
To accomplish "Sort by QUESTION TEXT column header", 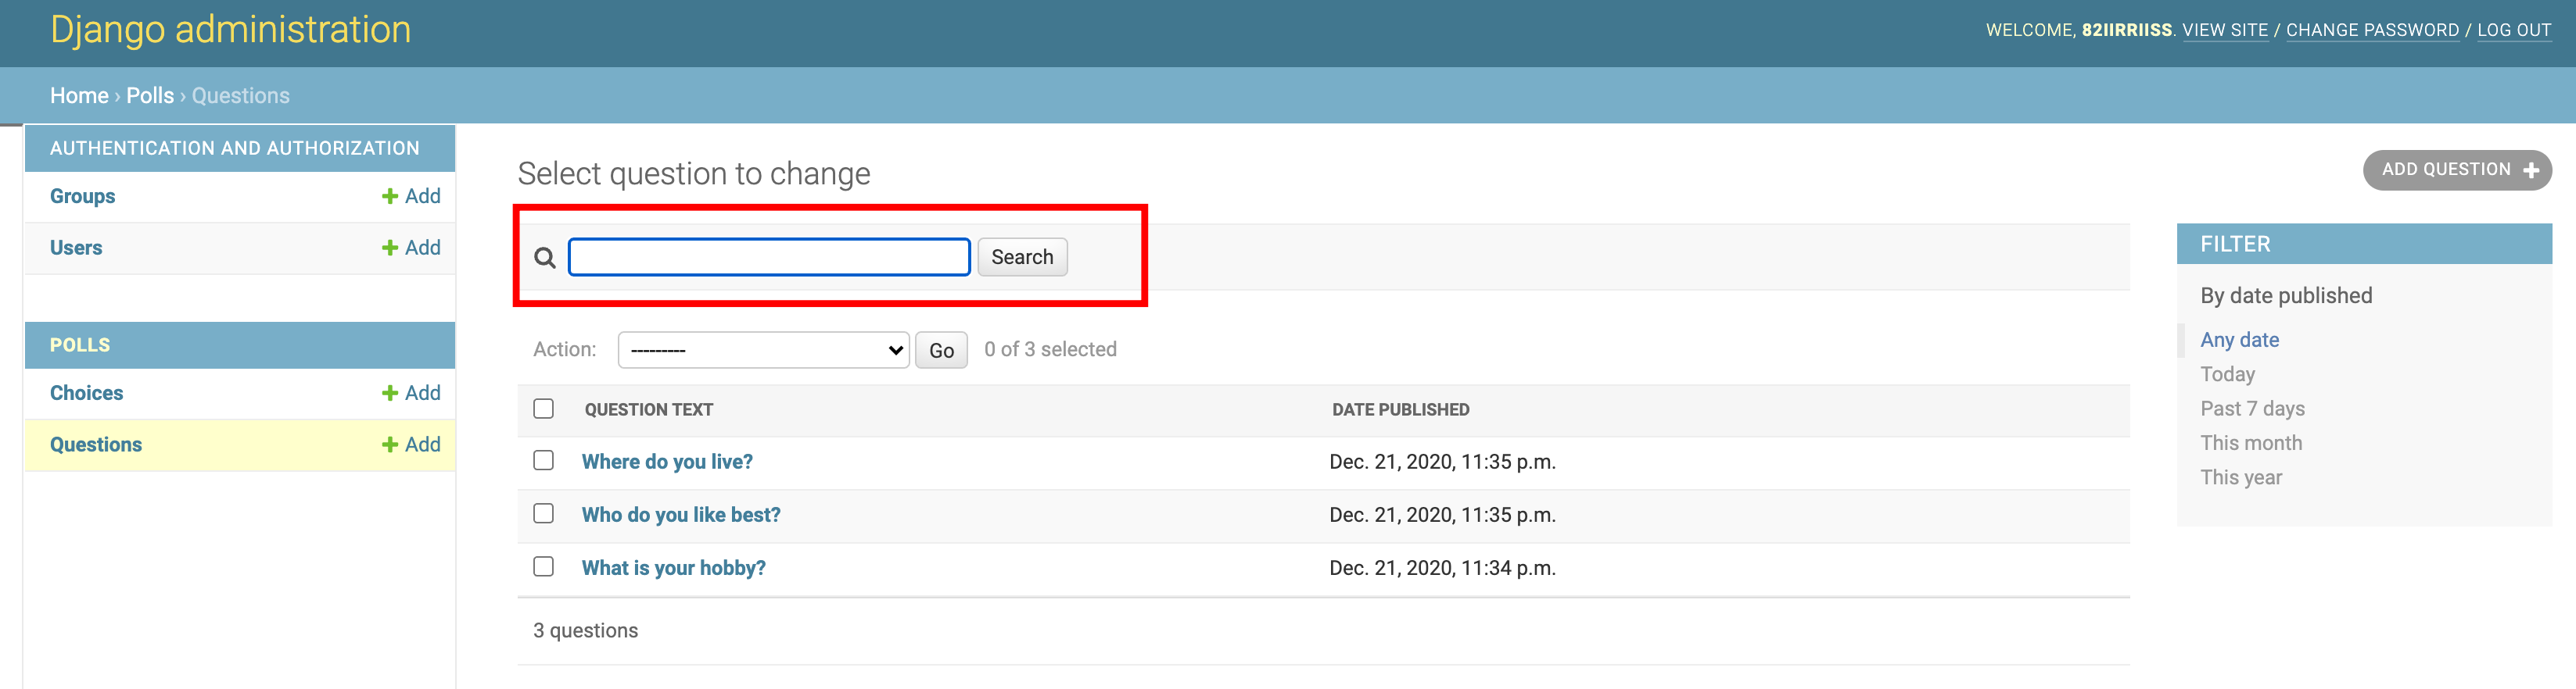I will [649, 409].
